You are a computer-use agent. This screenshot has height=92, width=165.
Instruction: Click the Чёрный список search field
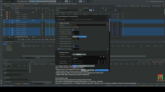[x=85, y=63]
